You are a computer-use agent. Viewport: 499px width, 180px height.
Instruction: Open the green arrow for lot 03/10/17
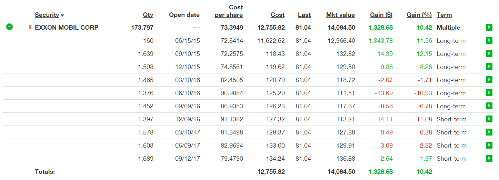(x=489, y=132)
